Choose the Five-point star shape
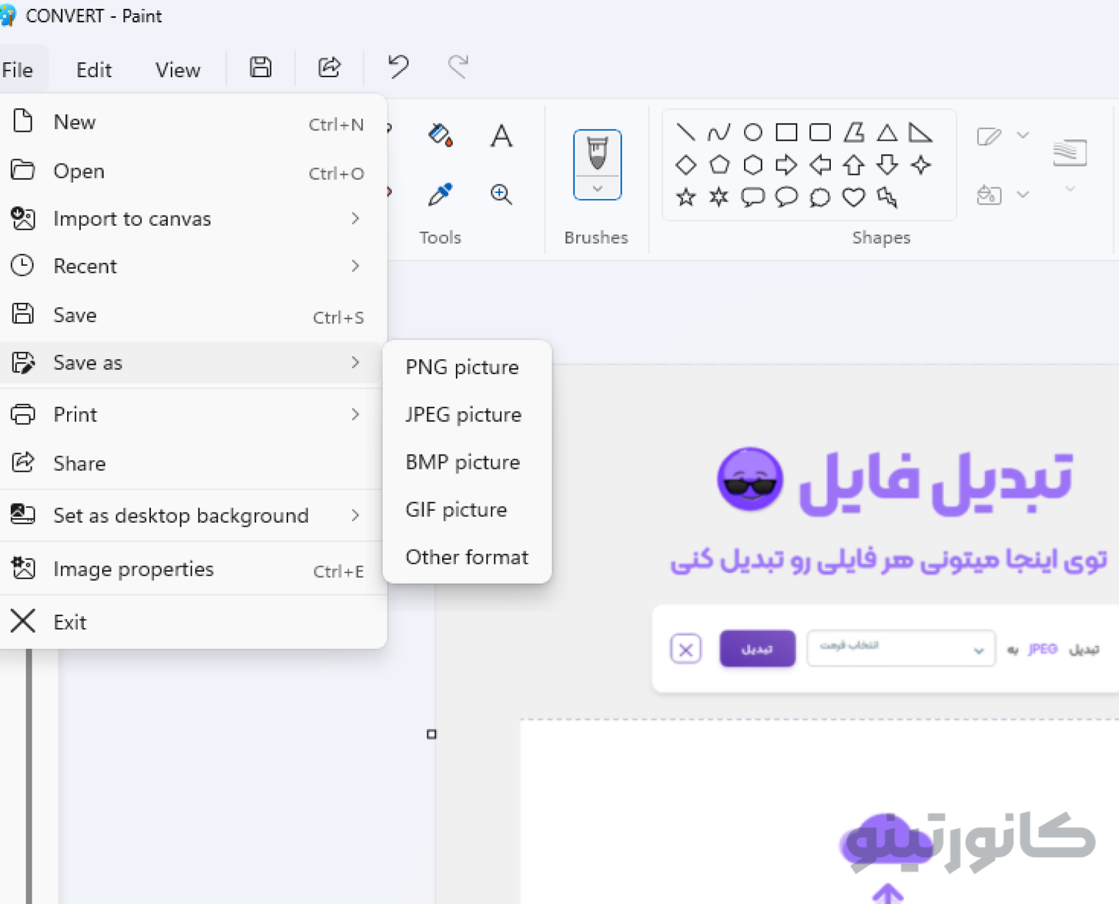 (x=685, y=197)
